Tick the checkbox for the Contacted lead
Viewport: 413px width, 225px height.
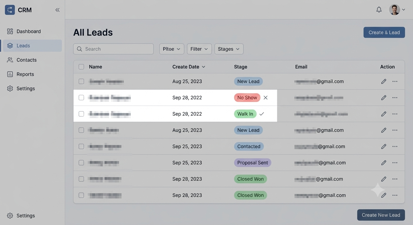[x=81, y=146]
